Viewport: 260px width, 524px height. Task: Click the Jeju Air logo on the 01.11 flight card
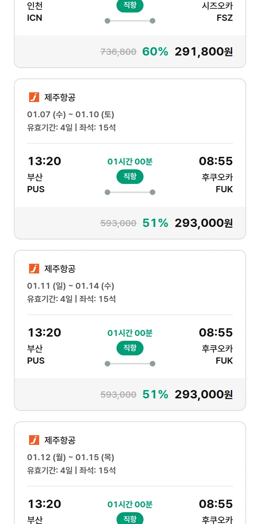[34, 269]
